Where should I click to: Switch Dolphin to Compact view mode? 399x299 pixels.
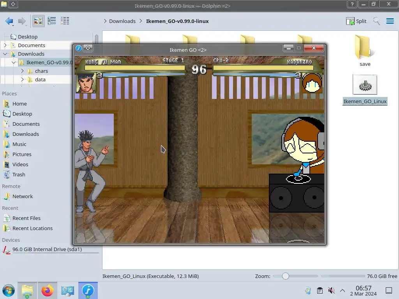52,21
